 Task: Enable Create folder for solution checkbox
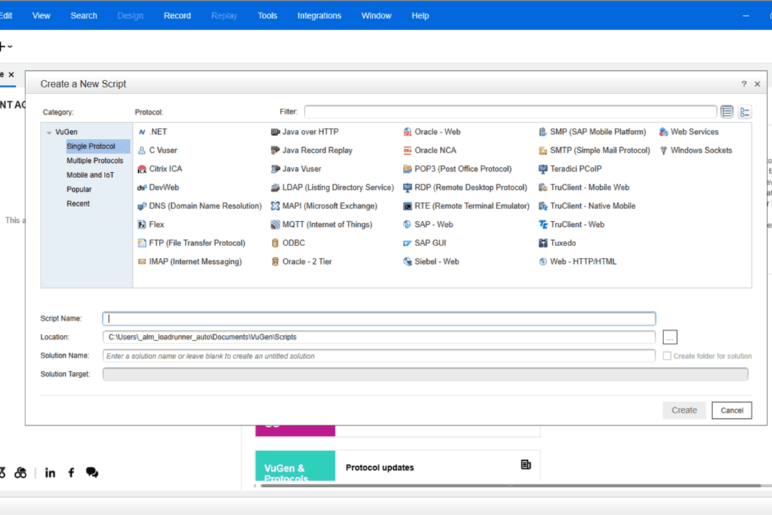click(667, 356)
